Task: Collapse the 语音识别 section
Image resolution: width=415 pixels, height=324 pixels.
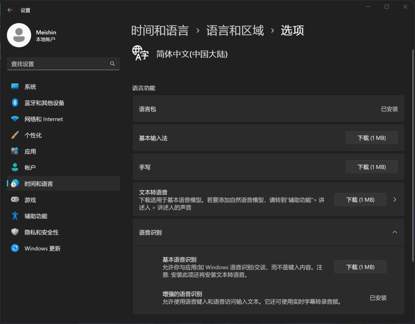Action: [x=394, y=232]
